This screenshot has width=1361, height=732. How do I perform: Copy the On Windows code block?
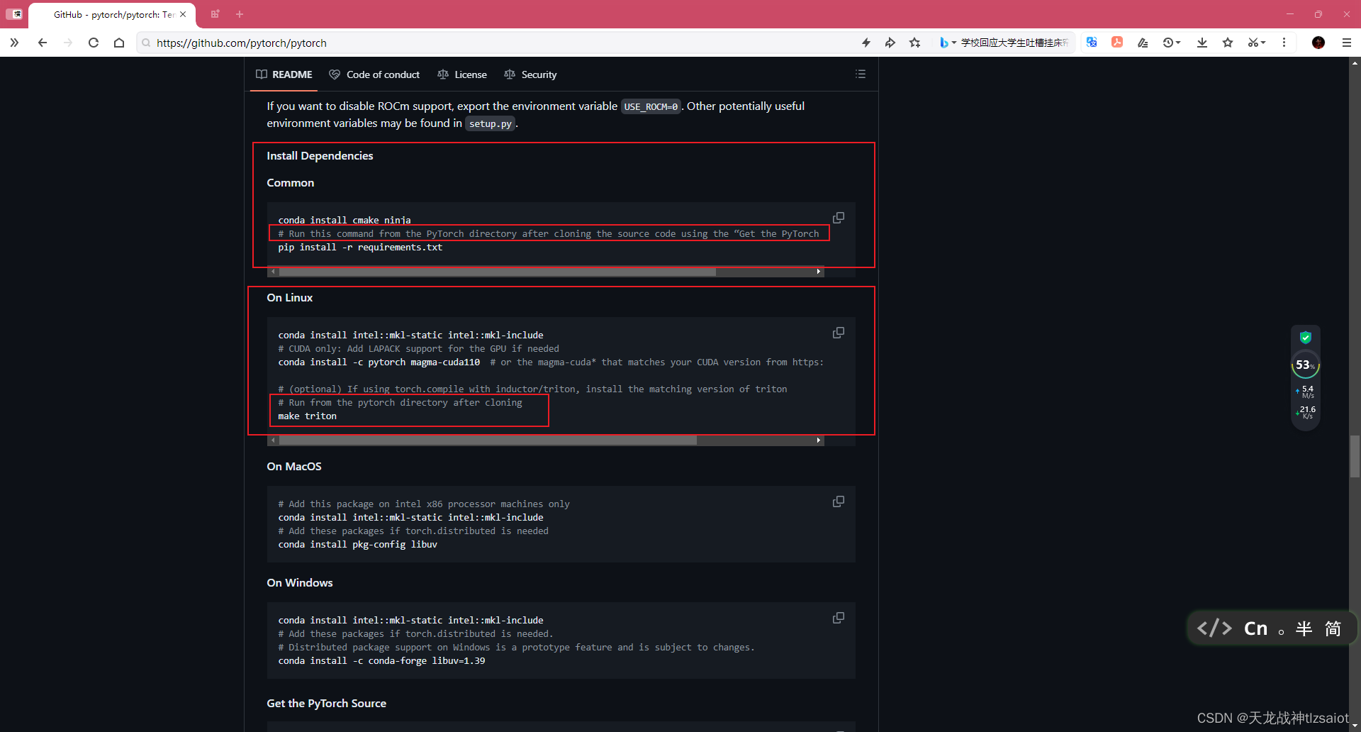(838, 618)
